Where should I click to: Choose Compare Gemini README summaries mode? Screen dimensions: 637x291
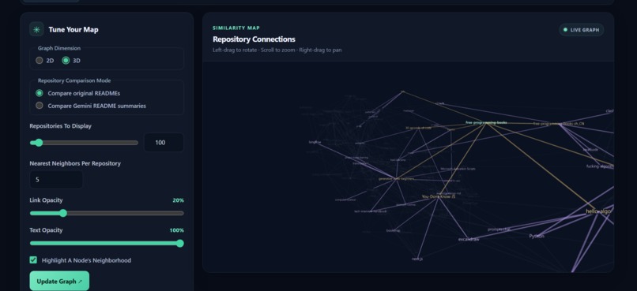point(40,106)
